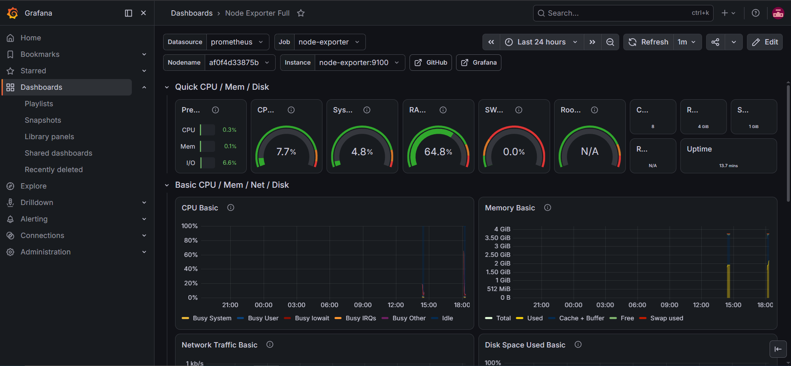
Task: Open the Grafana external link
Action: 479,63
